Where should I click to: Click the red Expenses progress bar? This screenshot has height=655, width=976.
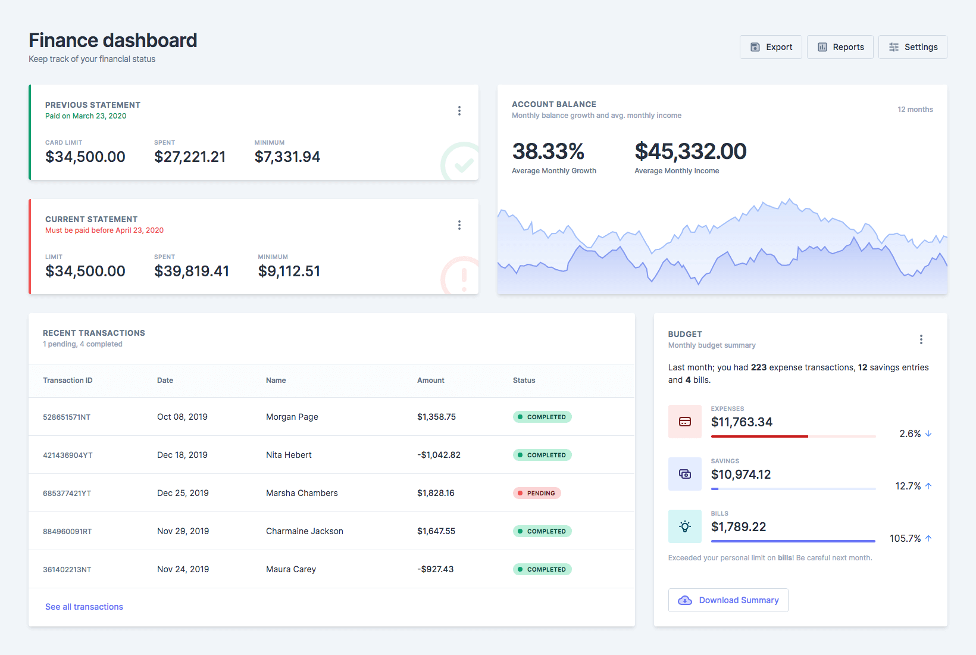coord(759,436)
